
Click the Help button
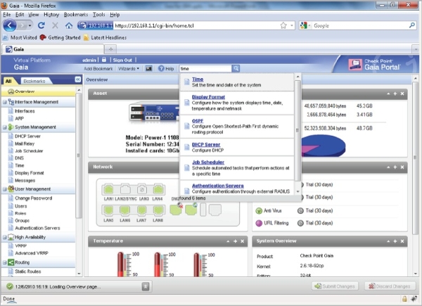tap(166, 69)
